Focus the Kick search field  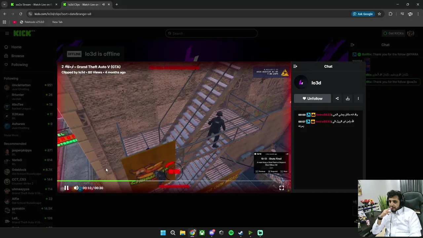[x=211, y=33]
